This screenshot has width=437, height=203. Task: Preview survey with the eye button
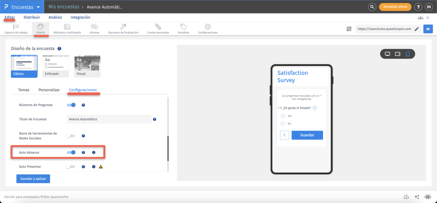[428, 29]
